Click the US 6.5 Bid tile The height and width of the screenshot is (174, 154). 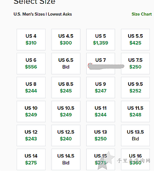point(66,64)
